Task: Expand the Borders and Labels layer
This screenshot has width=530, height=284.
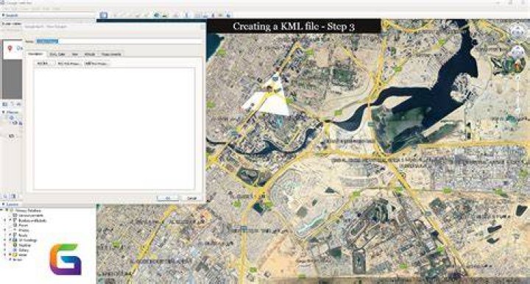Action: pos(5,220)
